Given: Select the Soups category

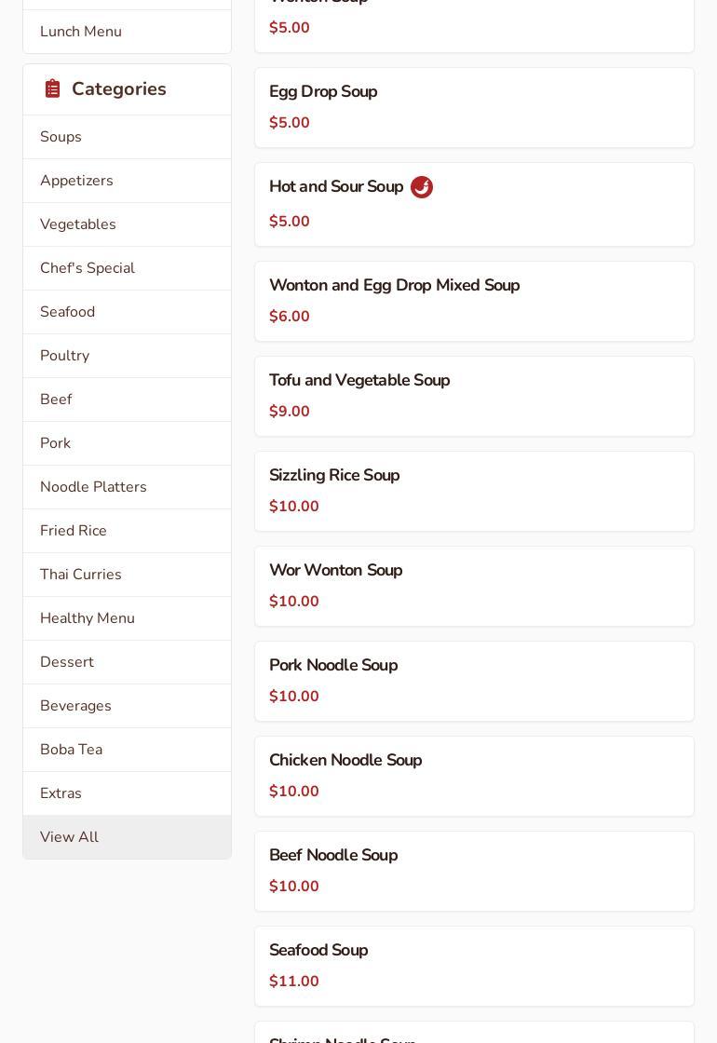Looking at the screenshot, I should [x=61, y=137].
